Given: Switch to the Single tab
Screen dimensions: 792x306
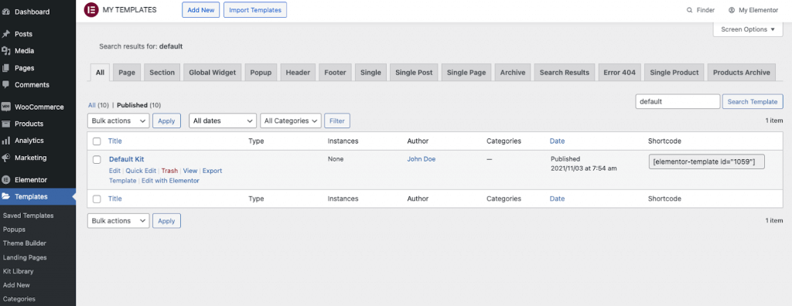Looking at the screenshot, I should [x=370, y=72].
